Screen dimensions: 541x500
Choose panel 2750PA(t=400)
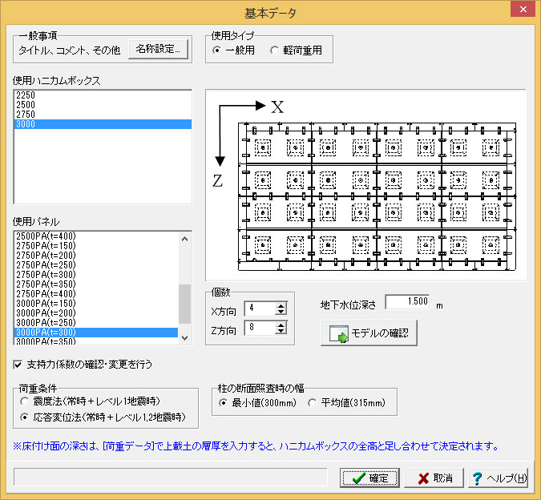[x=96, y=294]
